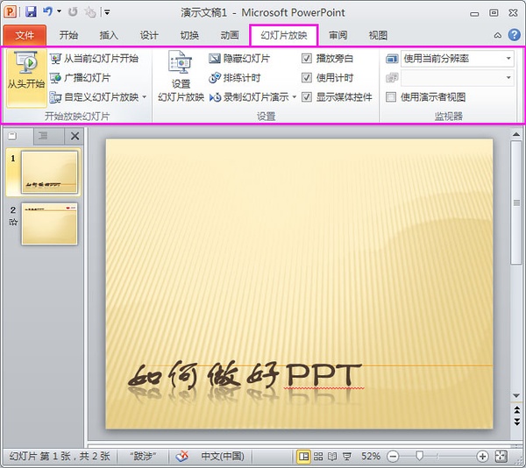Click 从当前幻灯片开始 button
Screen dimensions: 526x468
(x=94, y=59)
